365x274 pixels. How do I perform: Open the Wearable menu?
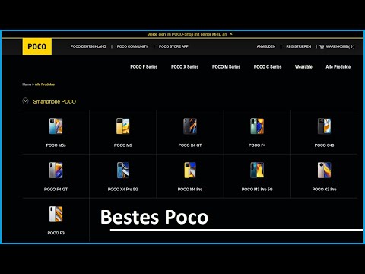[x=303, y=67]
